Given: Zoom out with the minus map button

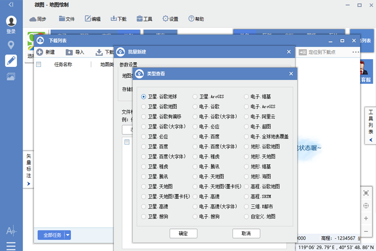Looking at the screenshot, I should click(x=366, y=231).
